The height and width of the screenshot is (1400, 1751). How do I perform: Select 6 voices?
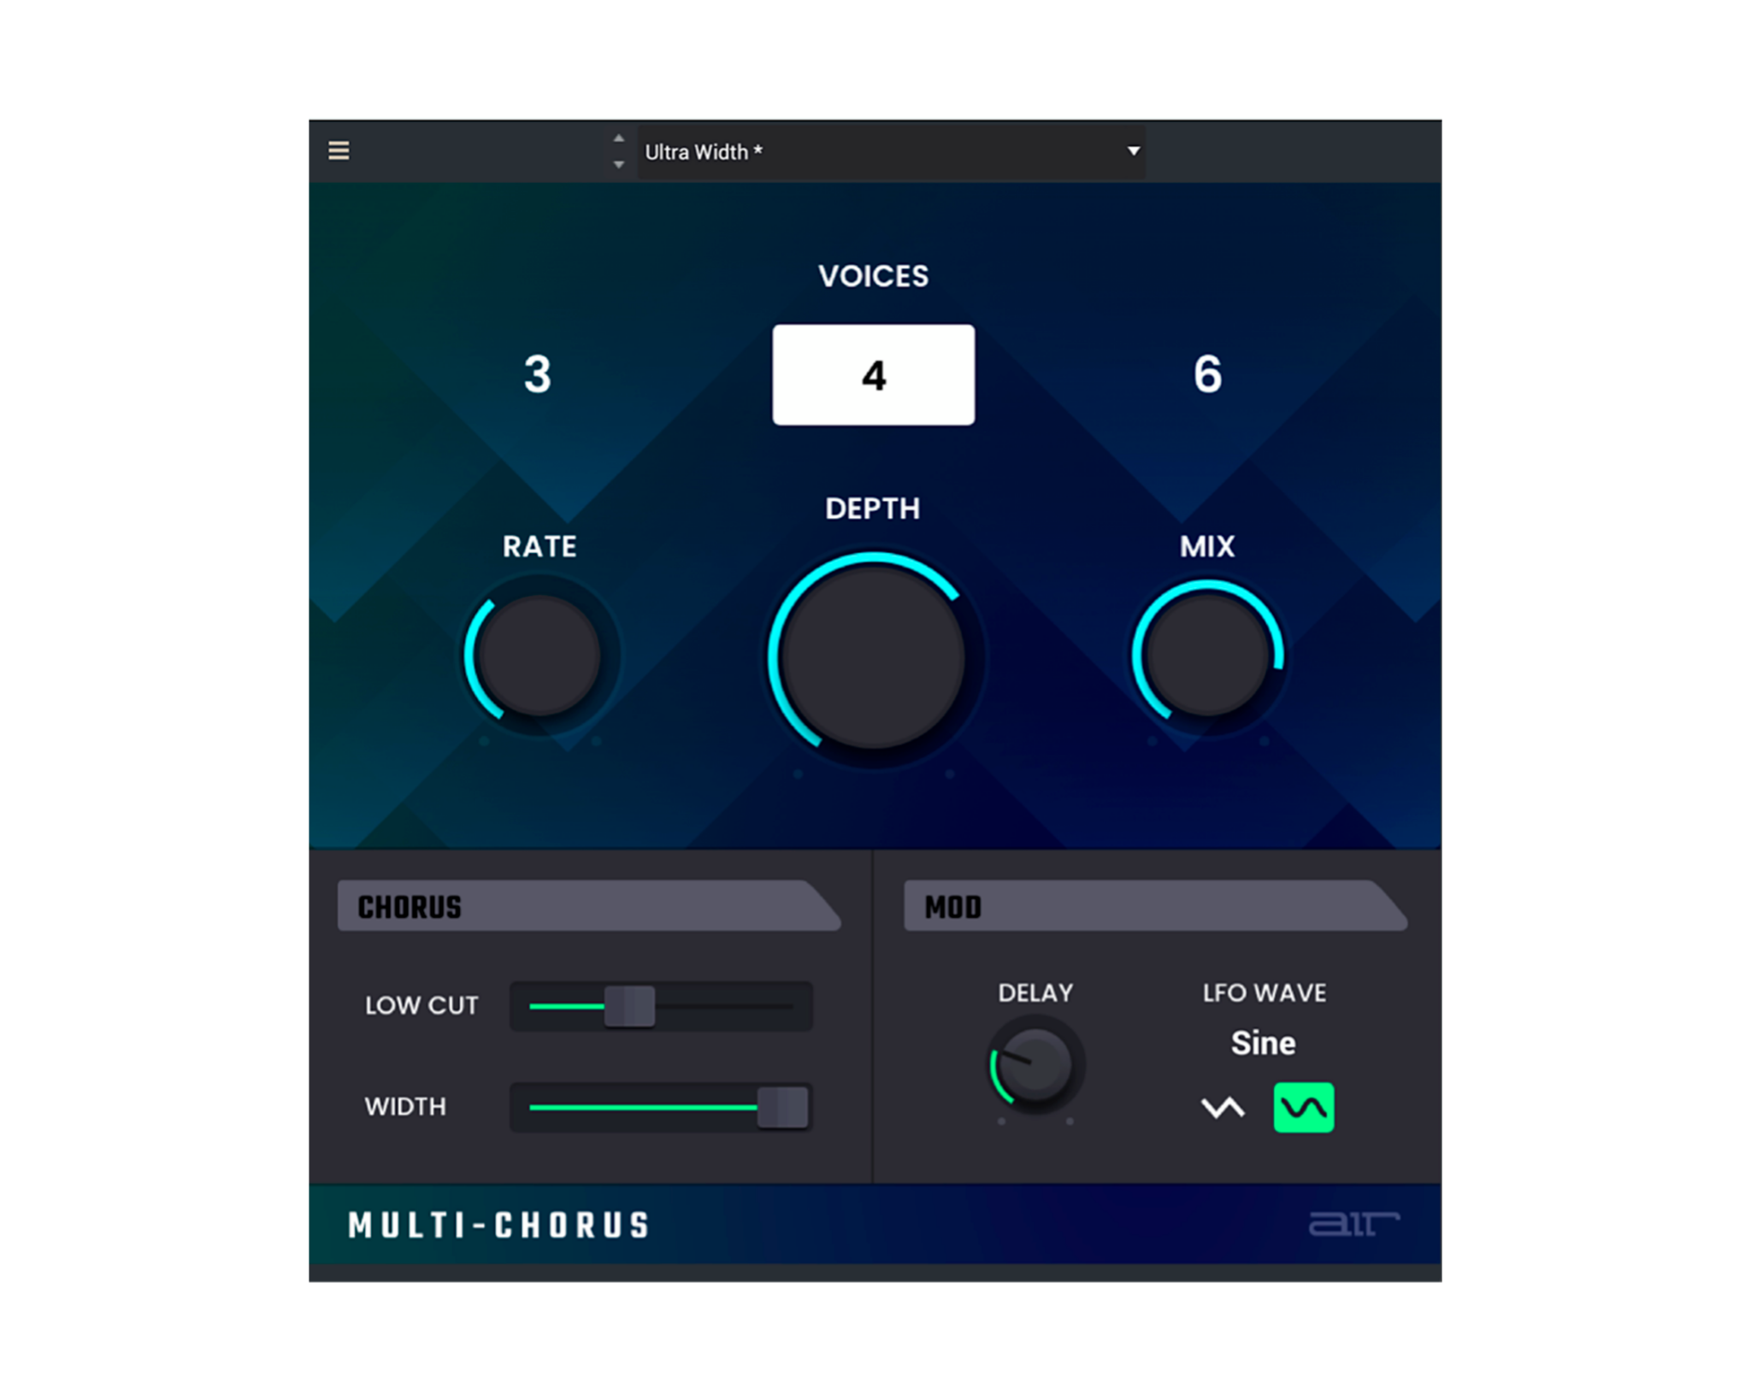[x=1207, y=374]
